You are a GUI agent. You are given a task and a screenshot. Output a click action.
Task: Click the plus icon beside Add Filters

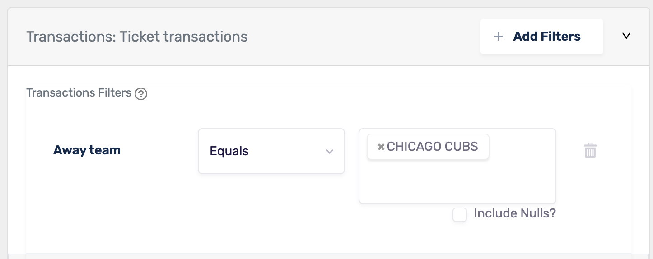tap(498, 37)
